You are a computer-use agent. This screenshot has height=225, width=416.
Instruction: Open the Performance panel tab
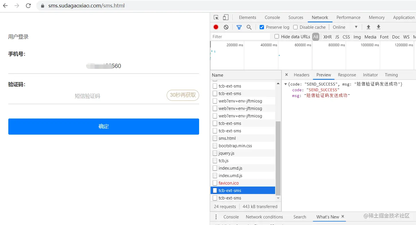pyautogui.click(x=348, y=17)
